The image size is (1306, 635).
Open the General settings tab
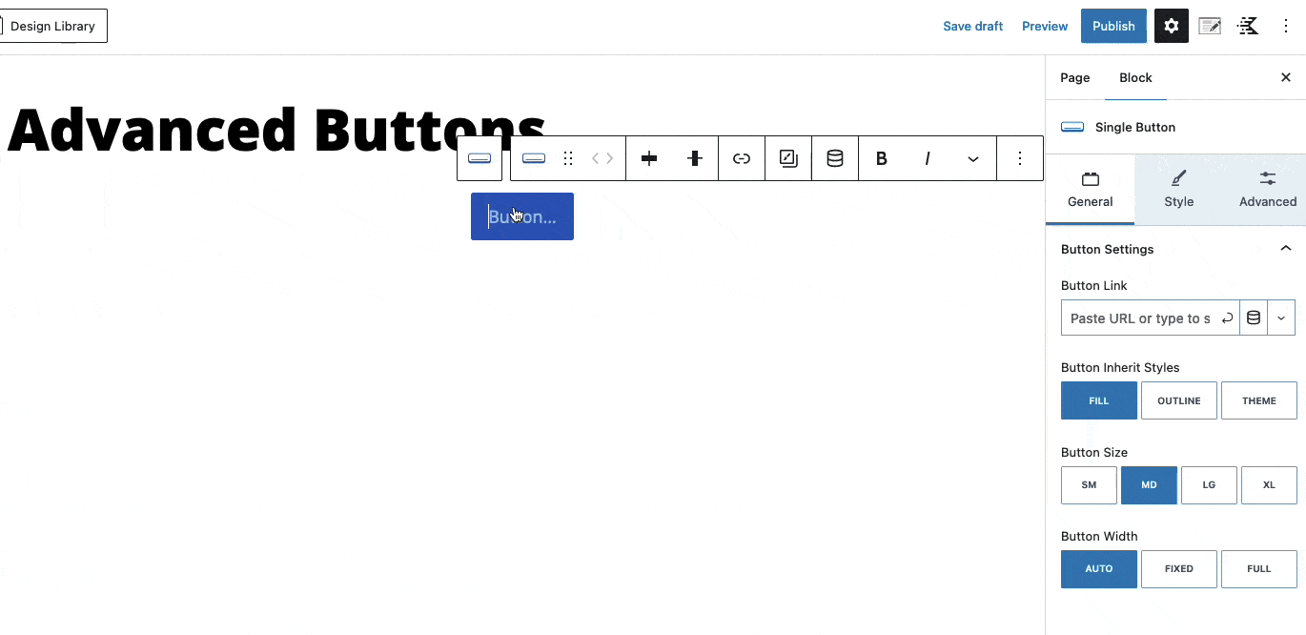tap(1091, 189)
